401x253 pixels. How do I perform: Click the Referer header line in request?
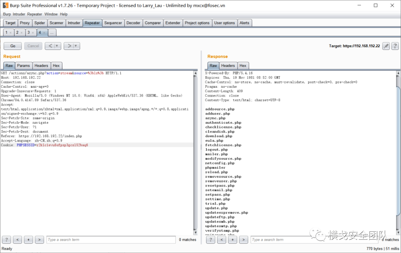42,136
